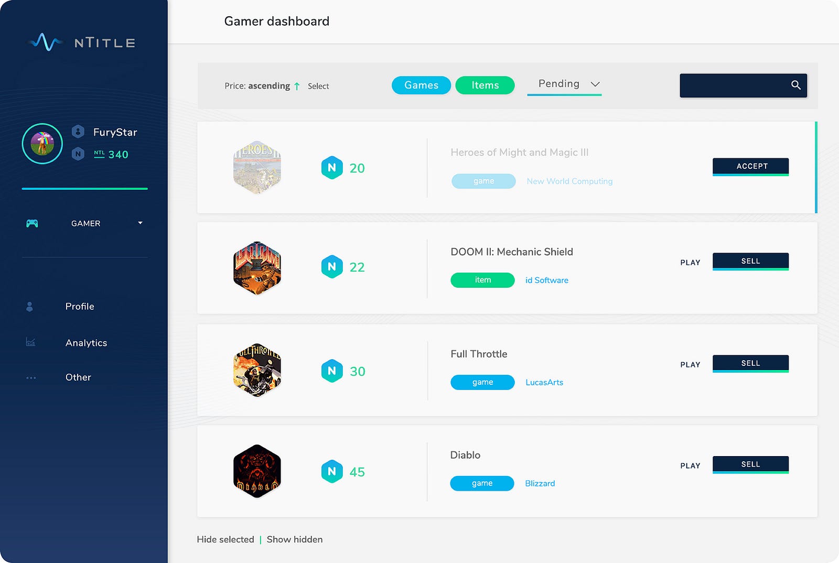Viewport: 839px width, 563px height.
Task: Play DOOM II: Mechanic Shield
Action: [x=690, y=263]
